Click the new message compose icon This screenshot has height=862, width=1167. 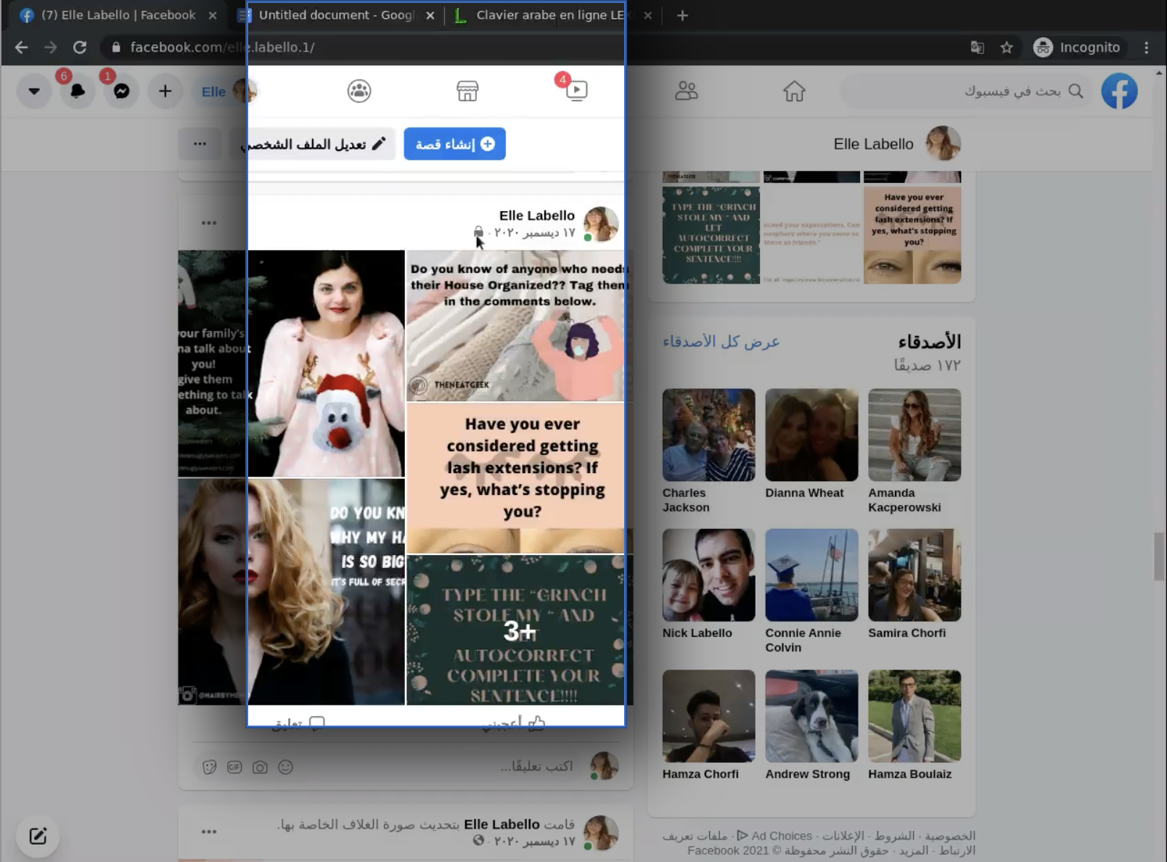(x=38, y=836)
